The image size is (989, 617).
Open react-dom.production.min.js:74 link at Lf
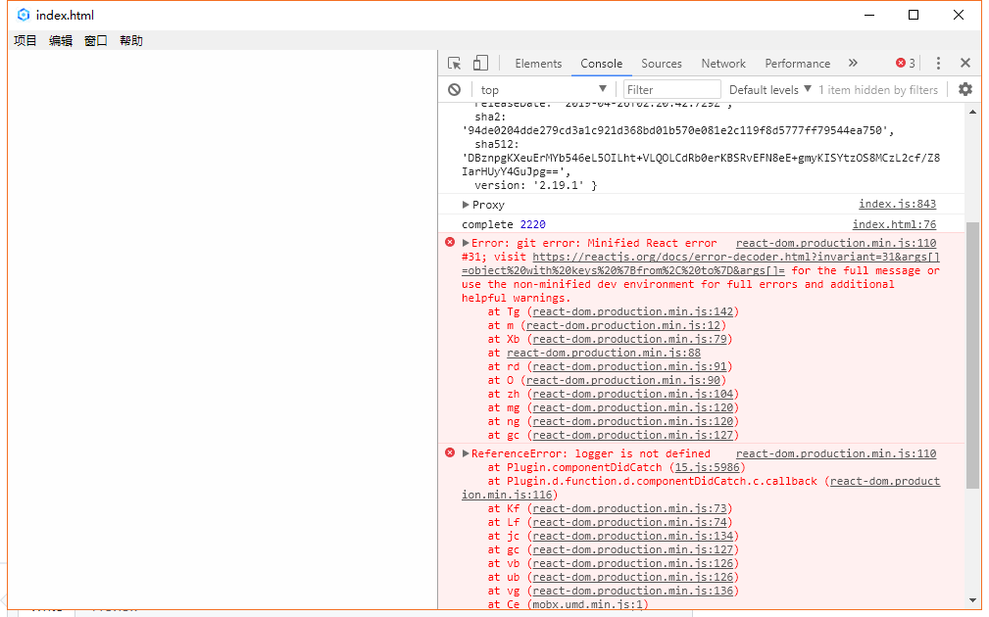click(629, 522)
